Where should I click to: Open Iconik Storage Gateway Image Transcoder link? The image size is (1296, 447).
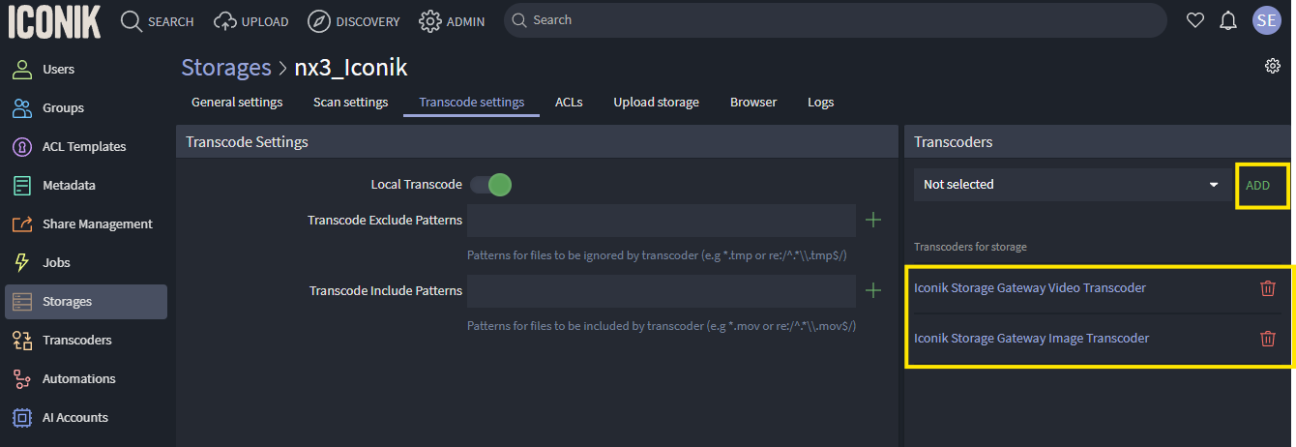point(1031,338)
